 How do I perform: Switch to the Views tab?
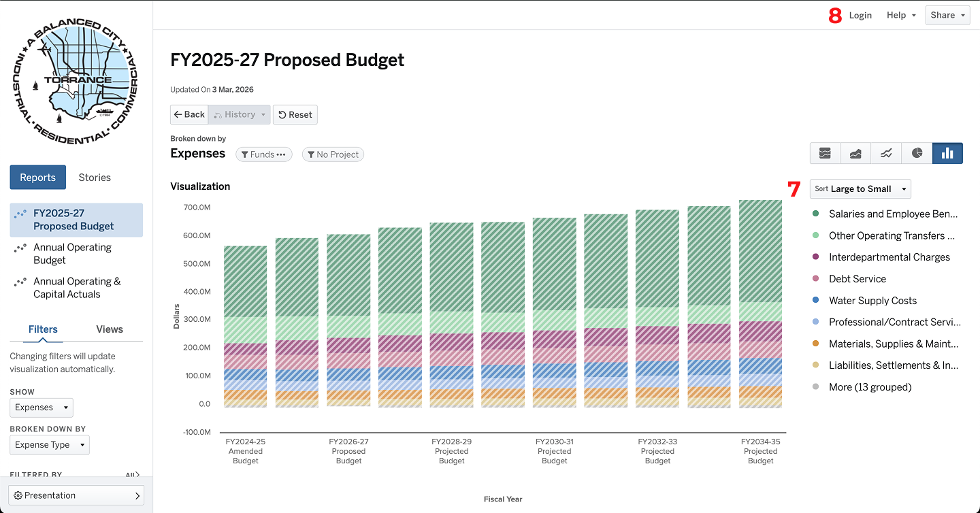point(110,329)
